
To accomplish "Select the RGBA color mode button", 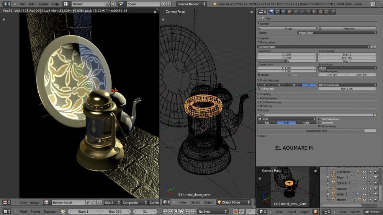I will [306, 123].
